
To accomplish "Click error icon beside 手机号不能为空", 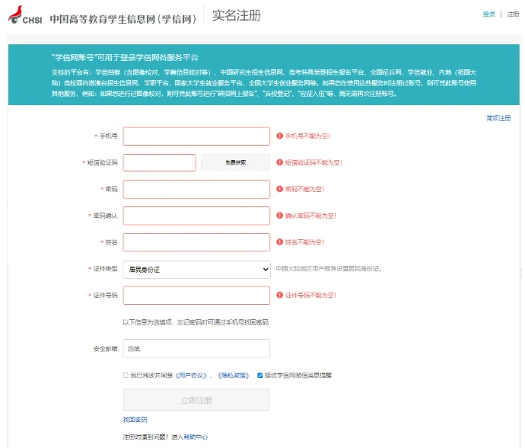I will pos(279,136).
